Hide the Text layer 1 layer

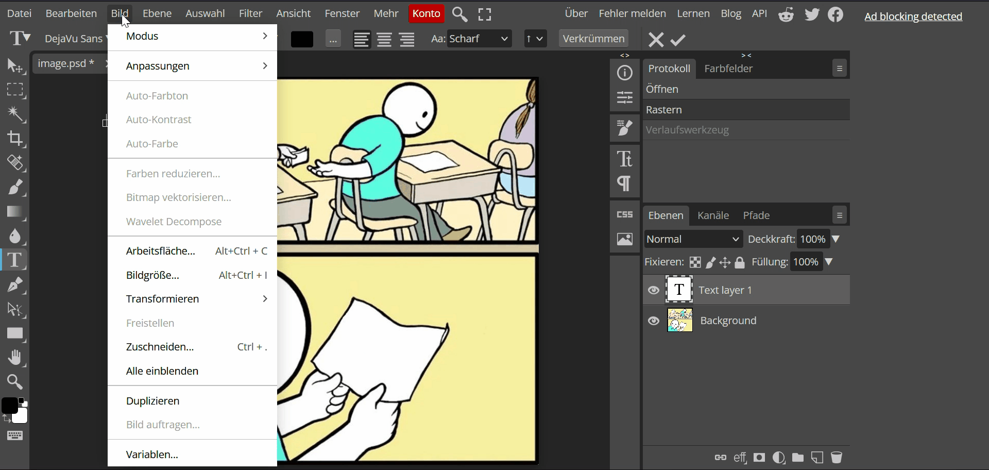(x=654, y=290)
